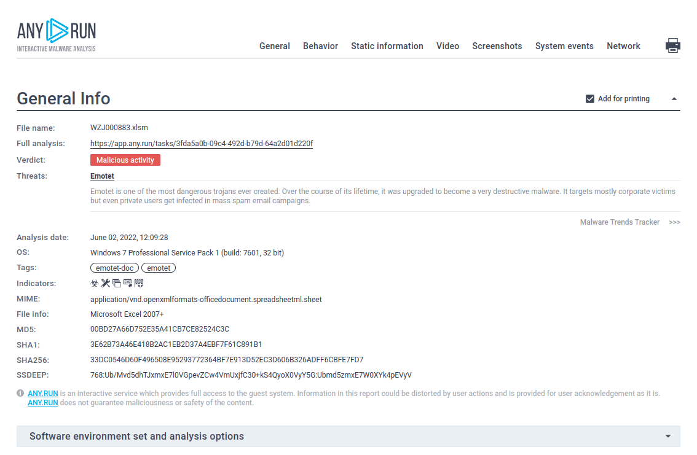The height and width of the screenshot is (455, 697).
Task: Click the malicious biohazard indicator icon
Action: point(95,282)
